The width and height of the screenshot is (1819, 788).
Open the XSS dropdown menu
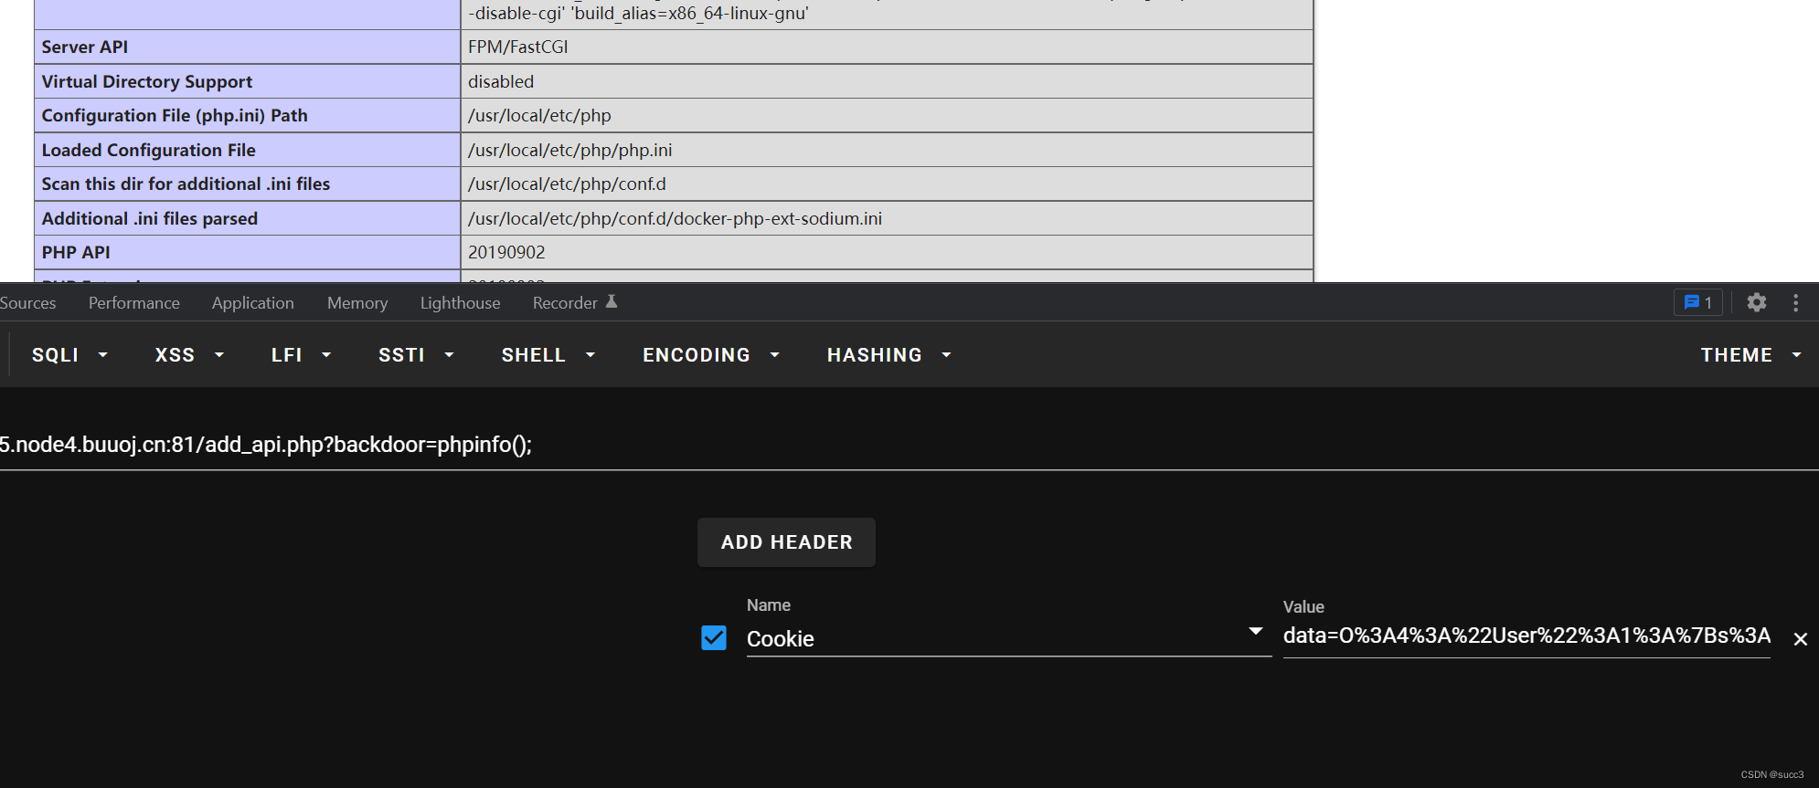(189, 355)
